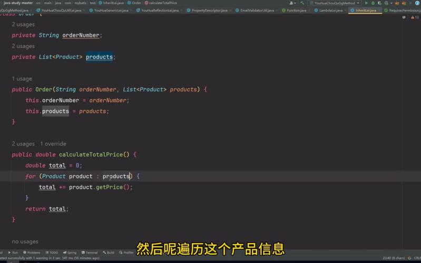
Task: Click the calculateTotalPrice breadcrumb
Action: coord(161,3)
